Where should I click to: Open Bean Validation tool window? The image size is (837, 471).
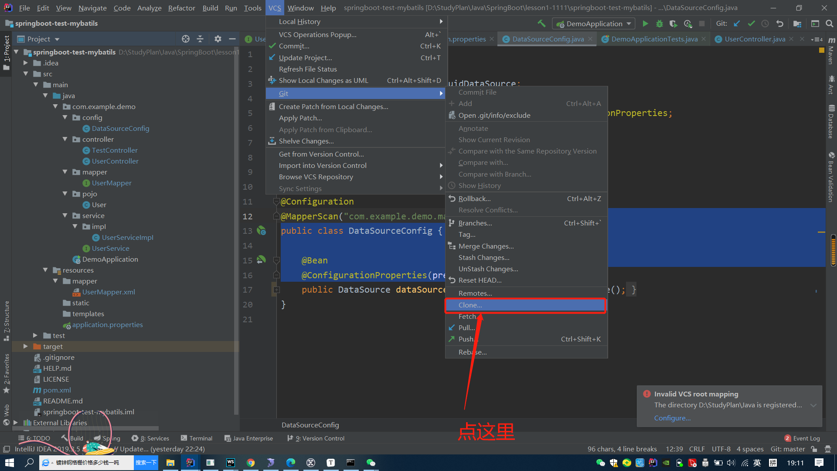(831, 177)
